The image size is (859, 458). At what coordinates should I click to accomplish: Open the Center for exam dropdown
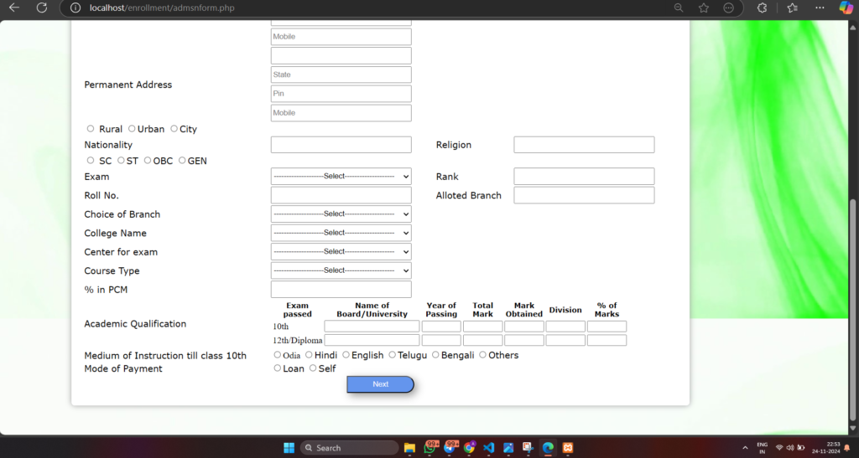(x=341, y=252)
